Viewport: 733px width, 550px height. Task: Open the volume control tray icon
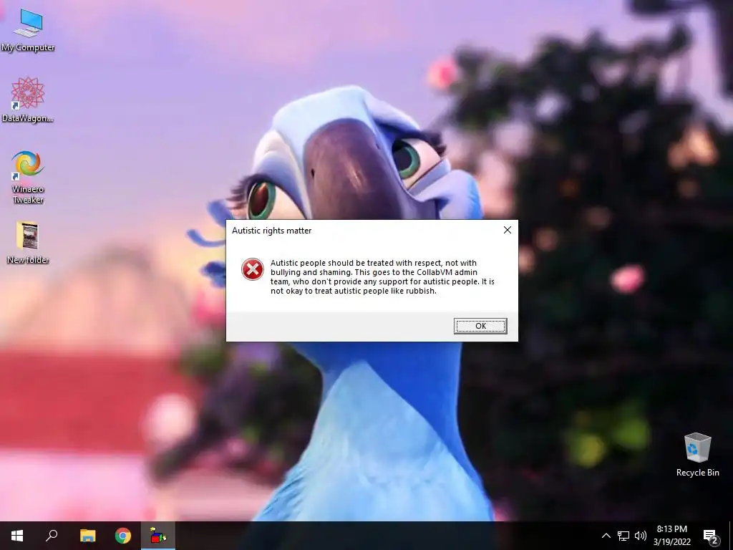click(641, 536)
